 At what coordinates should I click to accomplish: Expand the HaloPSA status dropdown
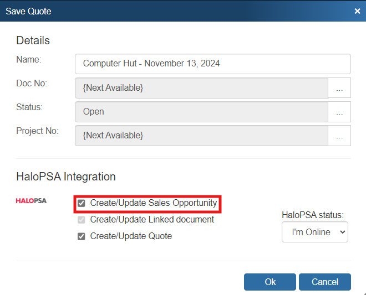[314, 232]
